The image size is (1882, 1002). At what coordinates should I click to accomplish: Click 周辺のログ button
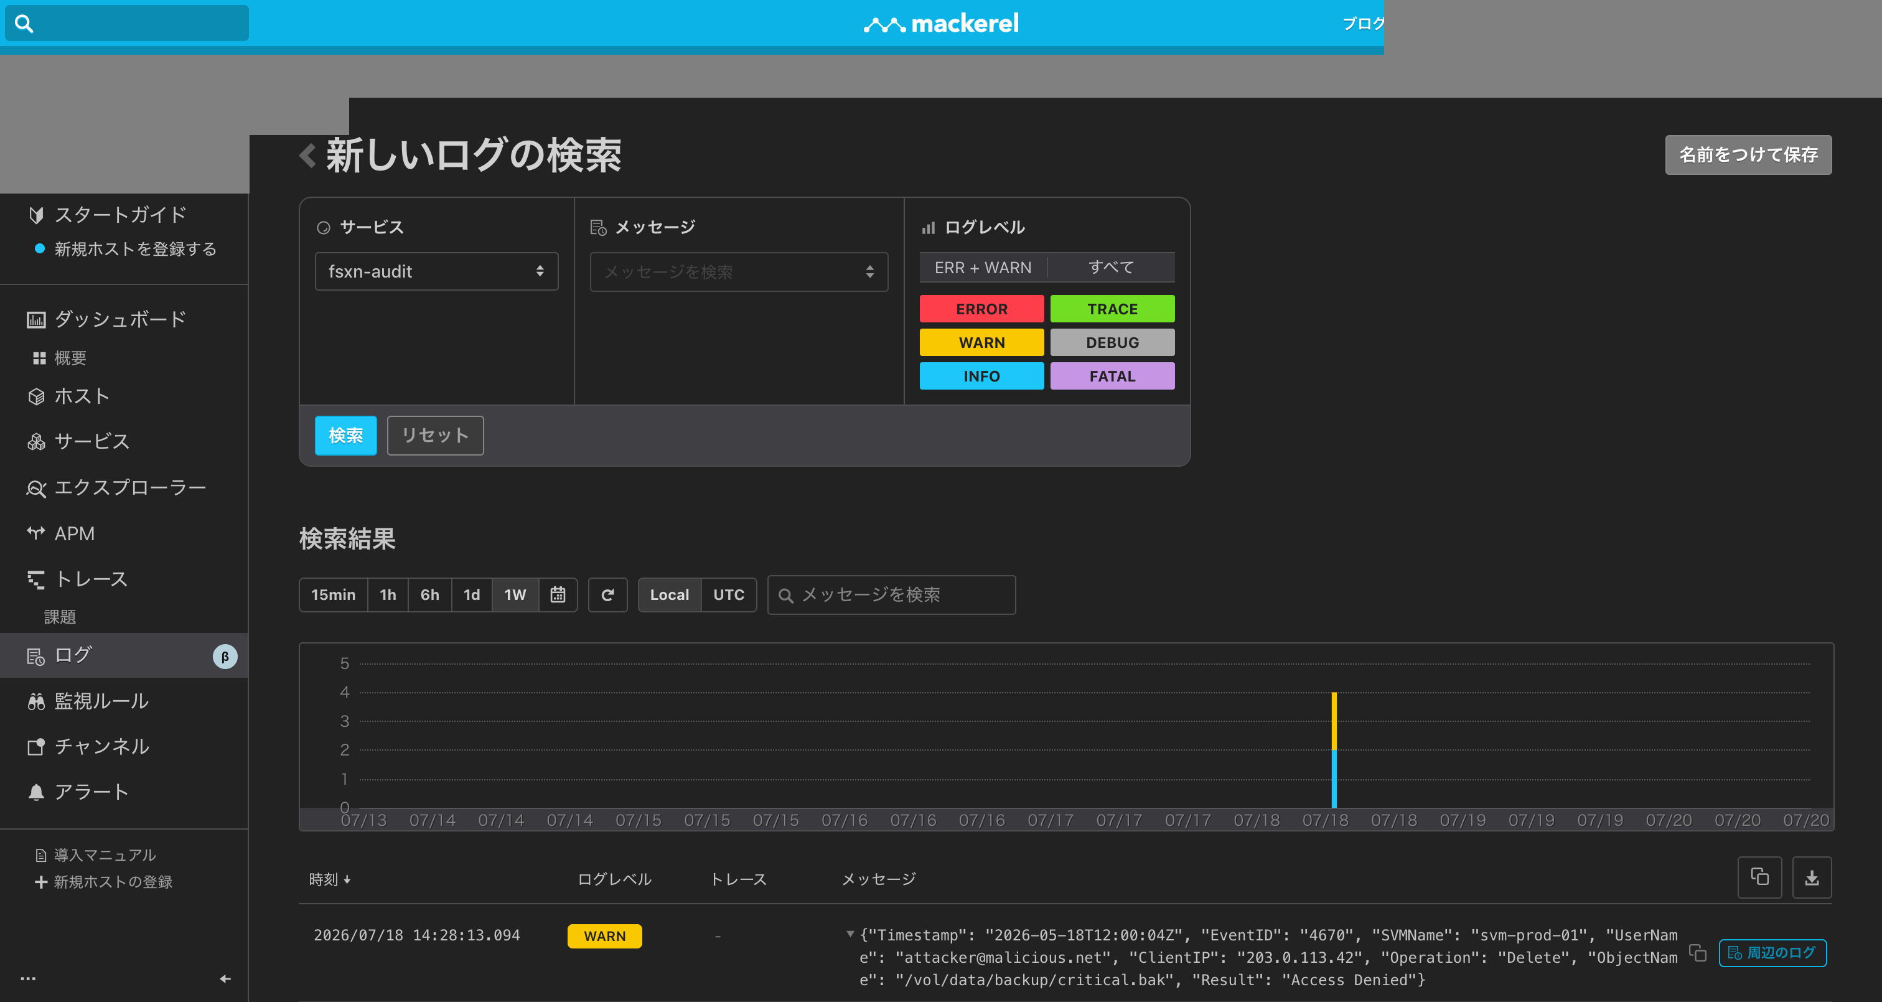pyautogui.click(x=1772, y=953)
